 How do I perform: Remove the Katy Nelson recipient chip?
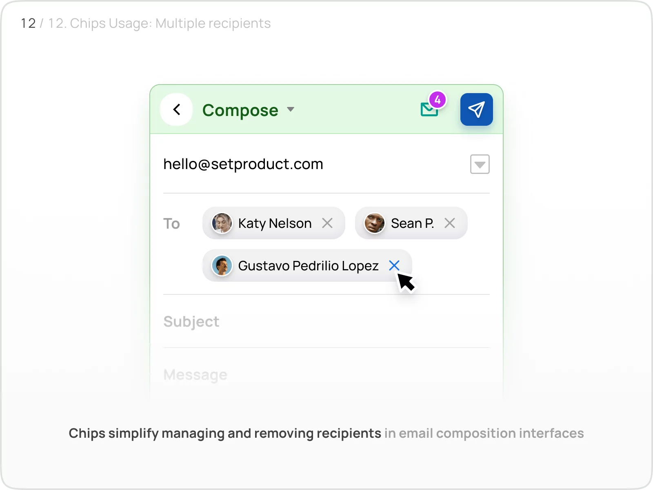click(x=328, y=223)
